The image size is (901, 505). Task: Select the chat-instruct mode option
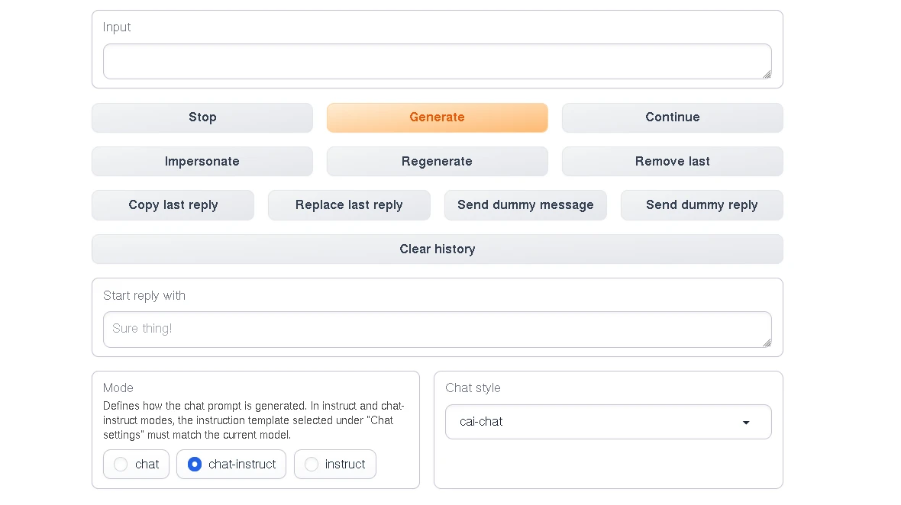click(x=195, y=464)
